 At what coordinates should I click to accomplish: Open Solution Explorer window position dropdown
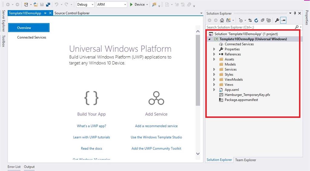click(290, 13)
